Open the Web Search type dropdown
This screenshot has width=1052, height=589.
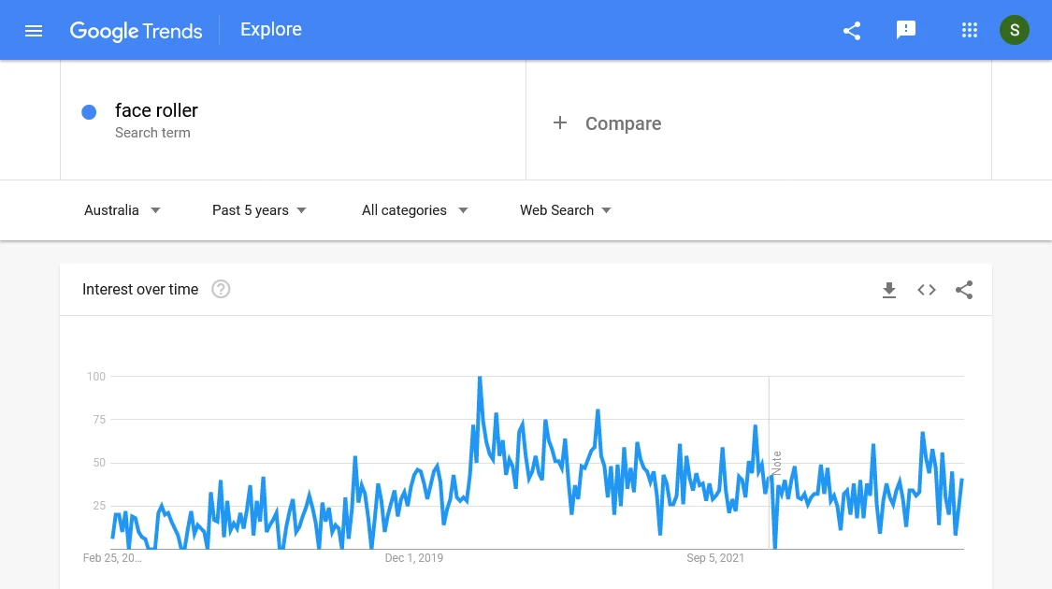(x=566, y=210)
